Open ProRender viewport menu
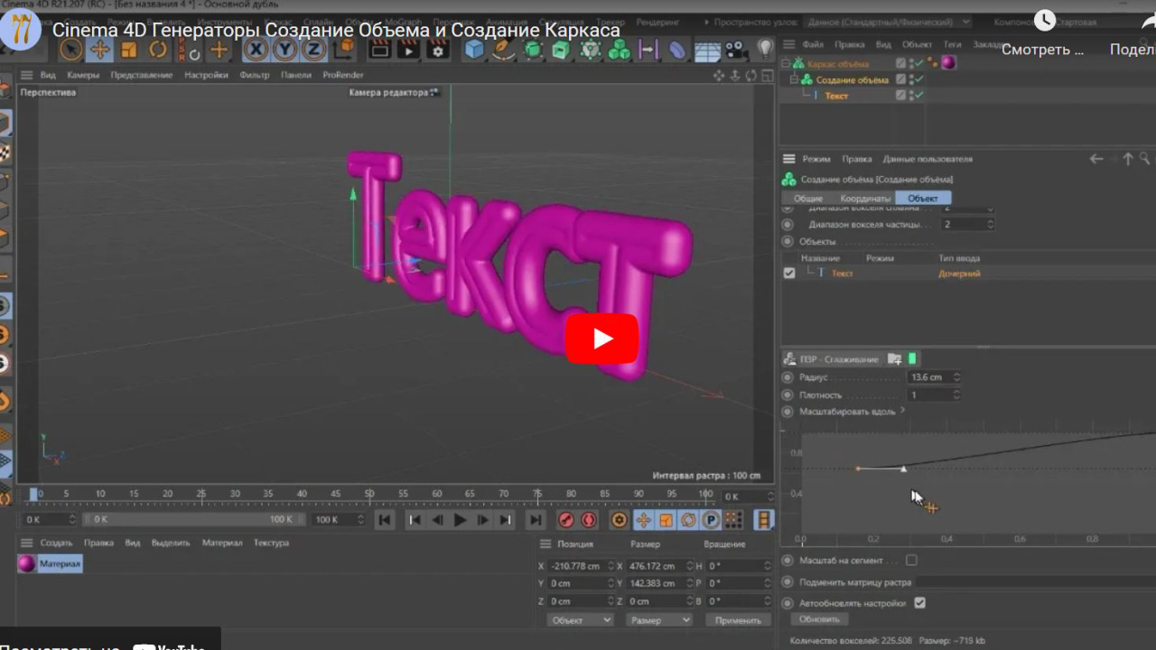 [343, 75]
